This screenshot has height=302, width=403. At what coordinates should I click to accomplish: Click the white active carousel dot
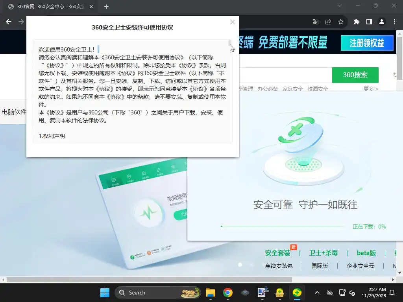pos(240,265)
